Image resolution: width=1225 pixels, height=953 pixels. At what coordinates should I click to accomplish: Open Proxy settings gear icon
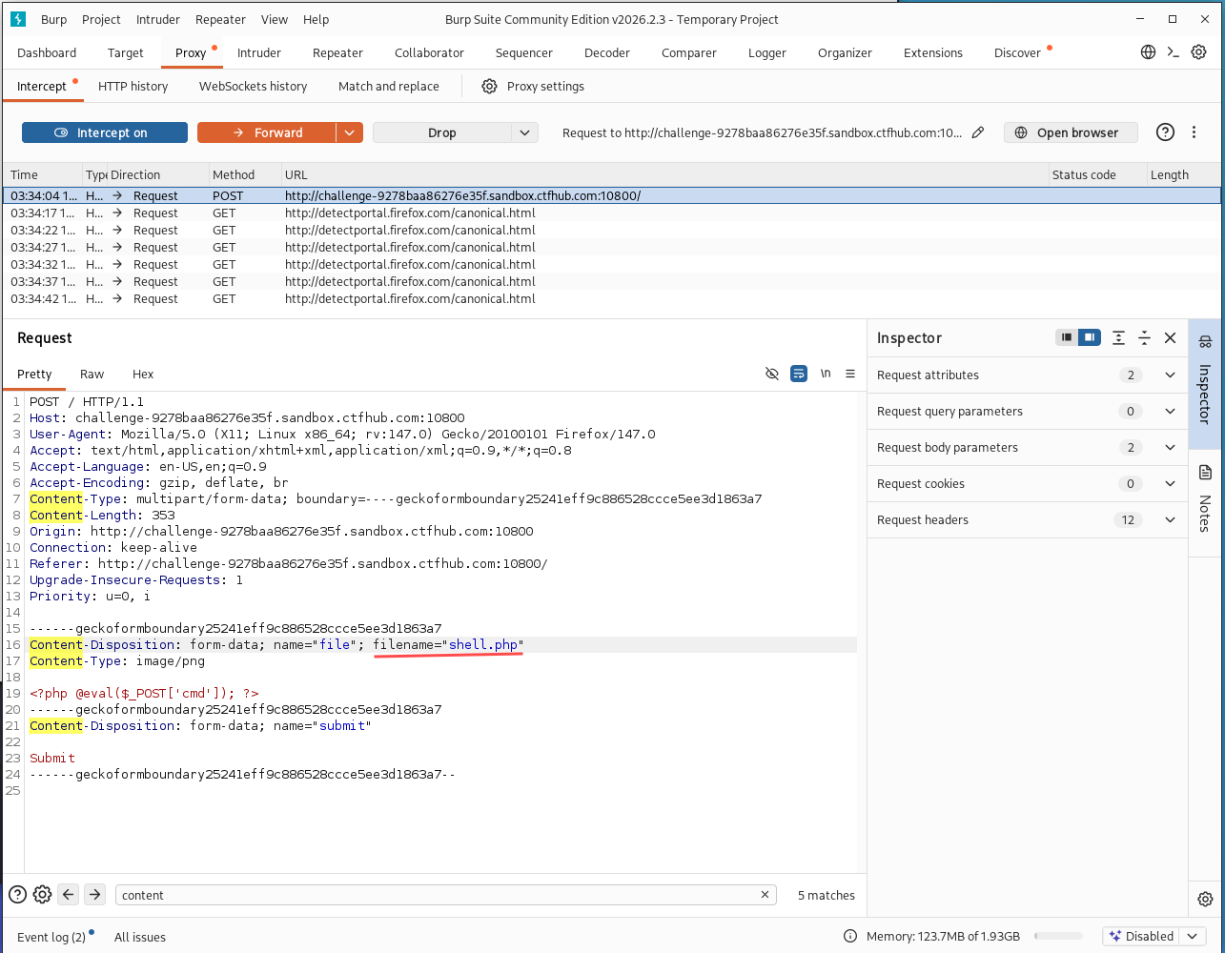(489, 86)
